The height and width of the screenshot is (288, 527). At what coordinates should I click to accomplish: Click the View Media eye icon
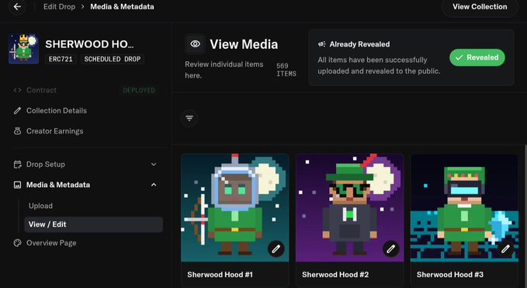(x=195, y=44)
